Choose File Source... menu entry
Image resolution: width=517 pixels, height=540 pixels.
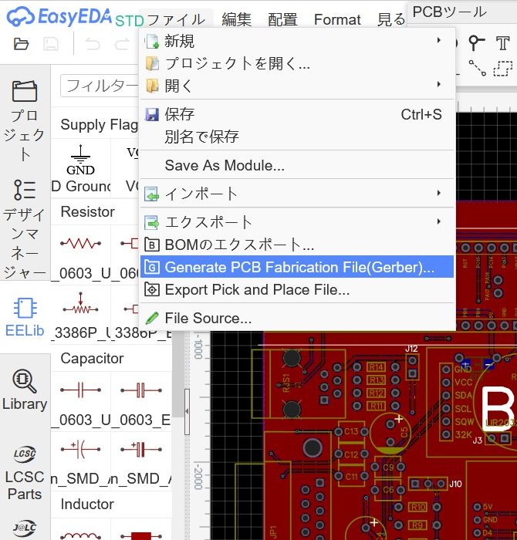click(297, 318)
